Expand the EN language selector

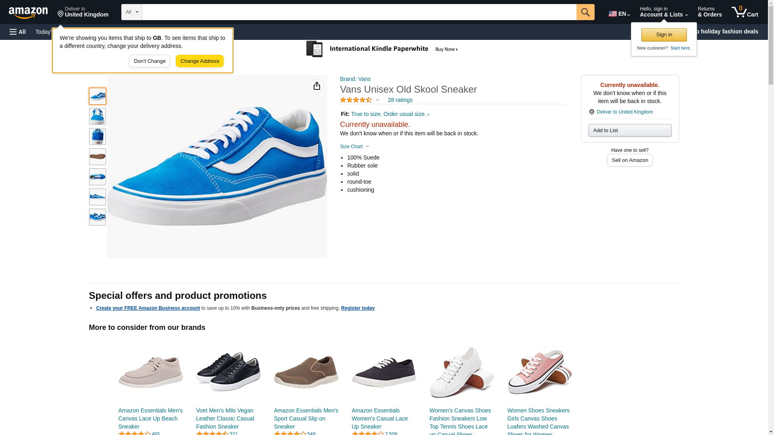coord(619,14)
